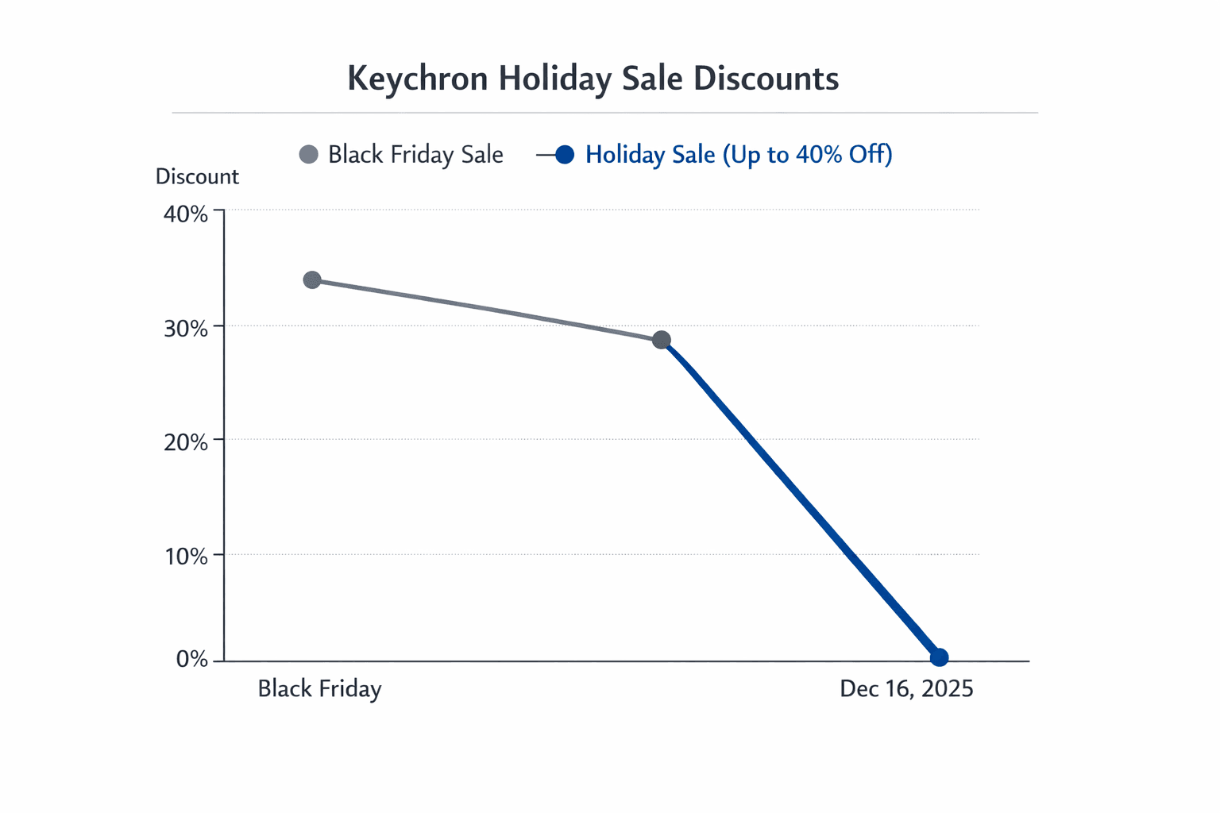This screenshot has width=1220, height=813.
Task: Click the 20% y-axis tick label
Action: click(x=186, y=442)
